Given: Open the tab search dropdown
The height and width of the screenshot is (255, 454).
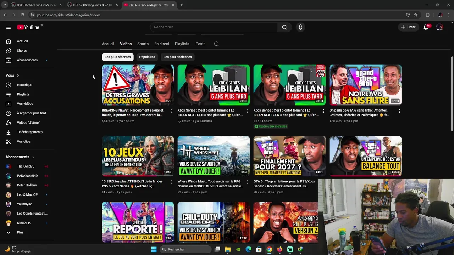Looking at the screenshot, I should [x=4, y=5].
